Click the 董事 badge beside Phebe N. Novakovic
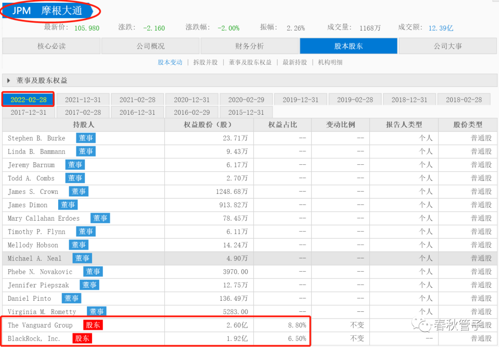 93,272
